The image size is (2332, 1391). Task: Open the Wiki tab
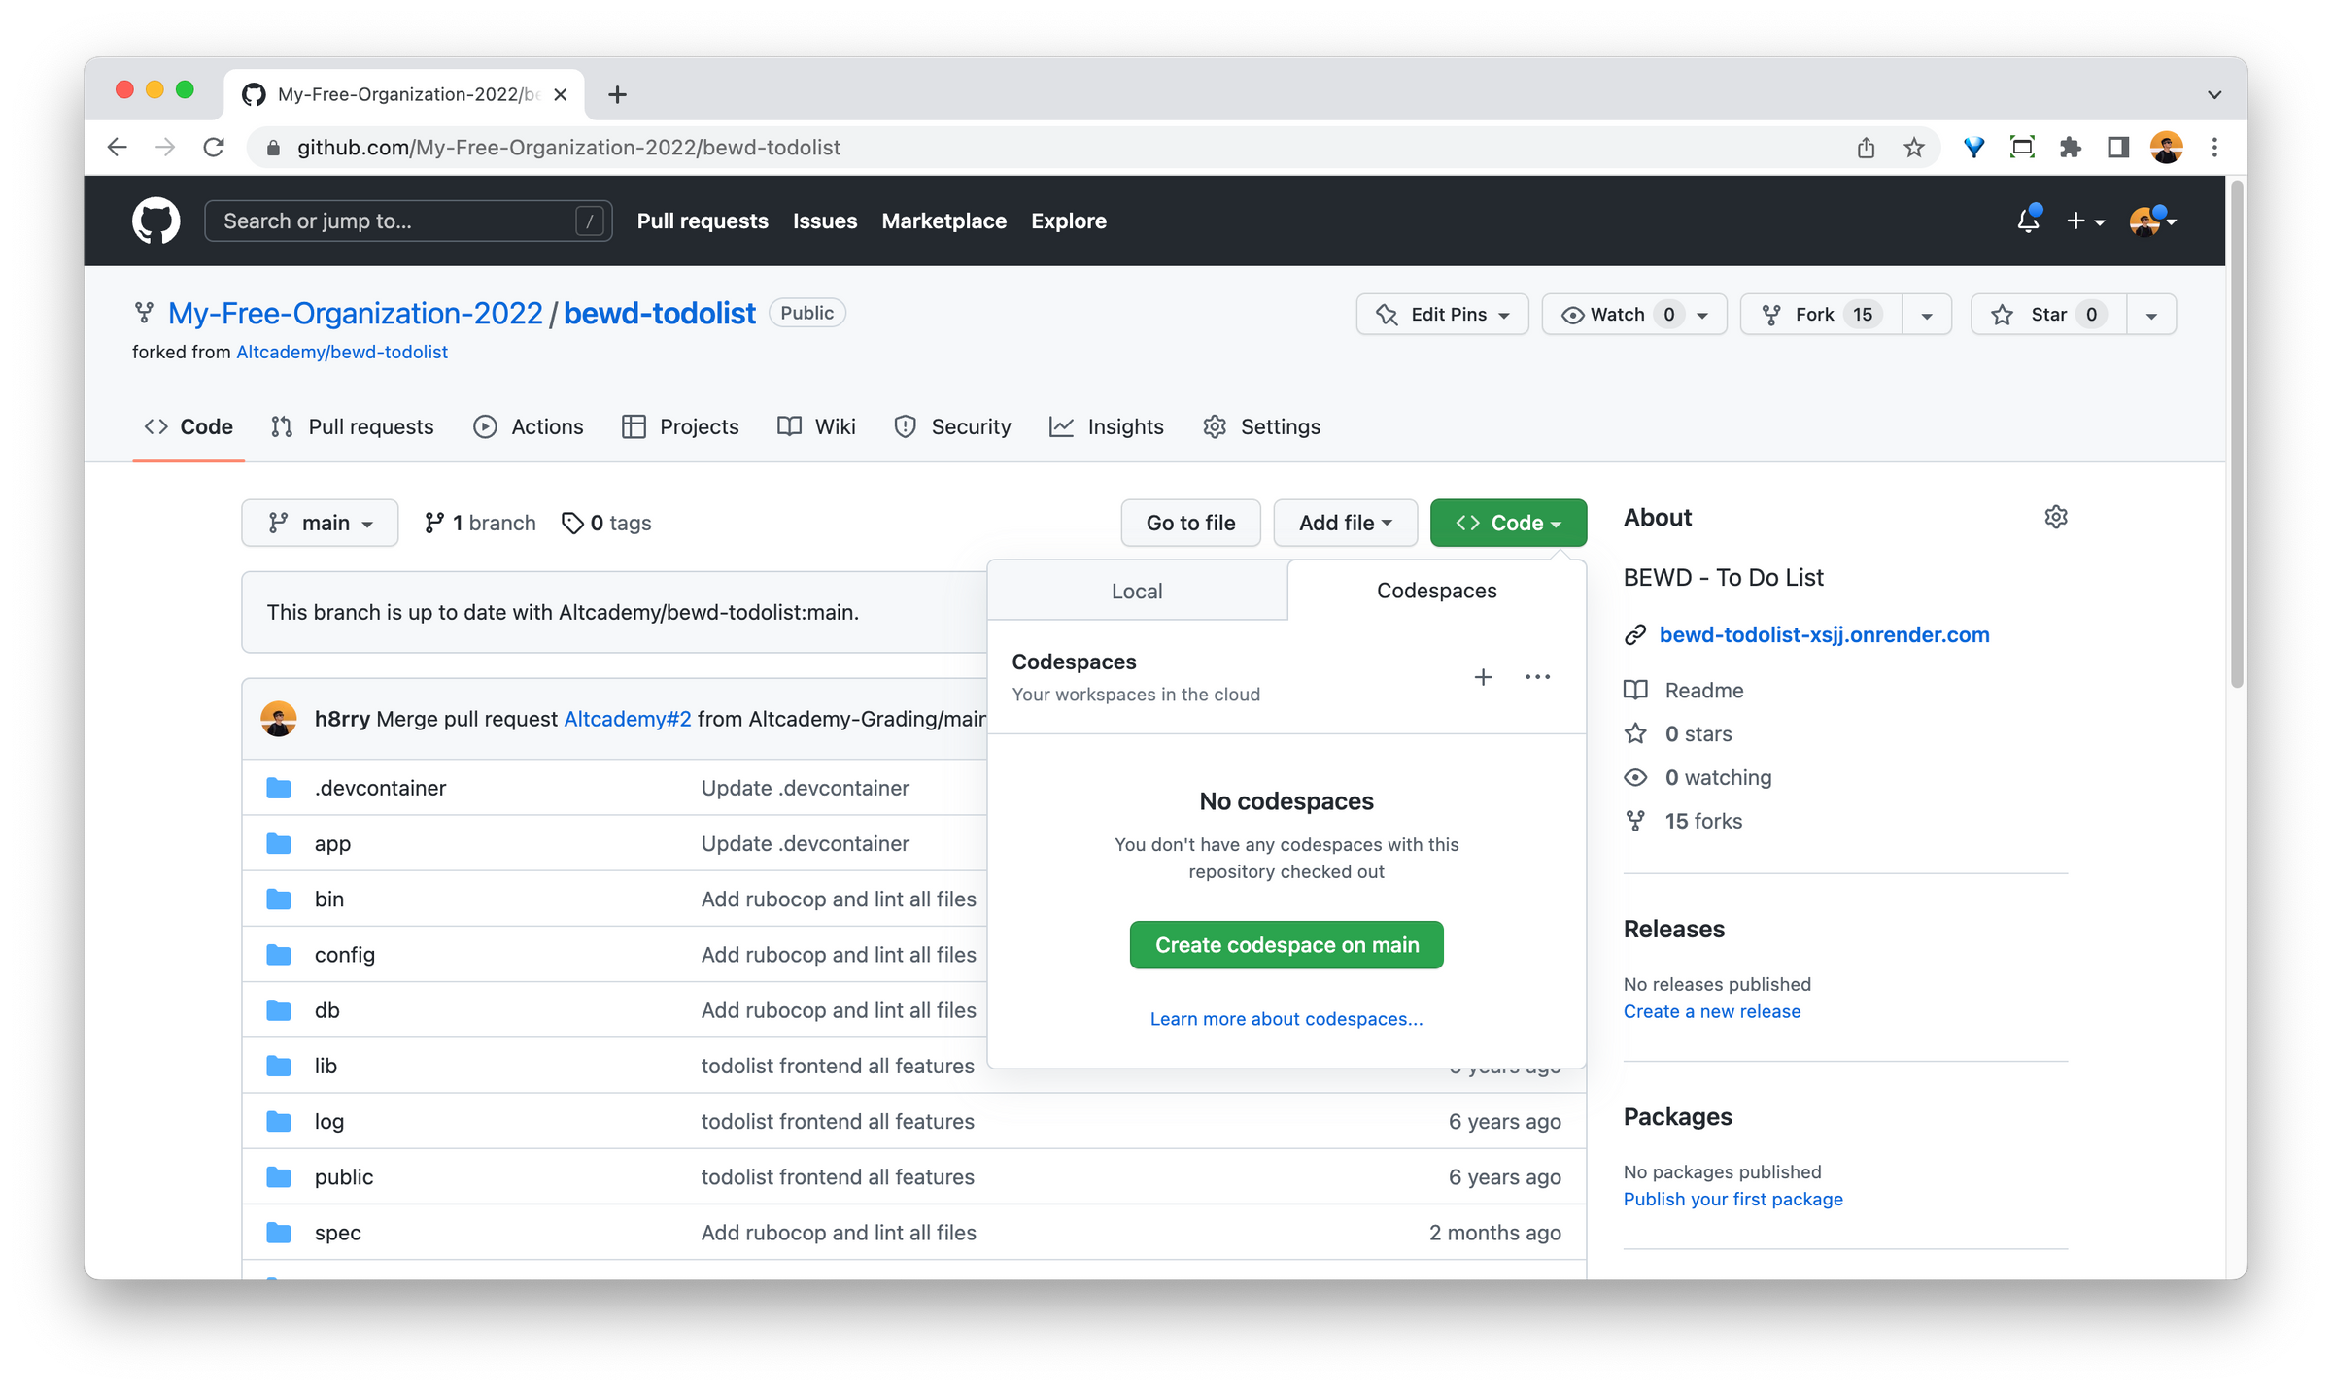point(816,426)
